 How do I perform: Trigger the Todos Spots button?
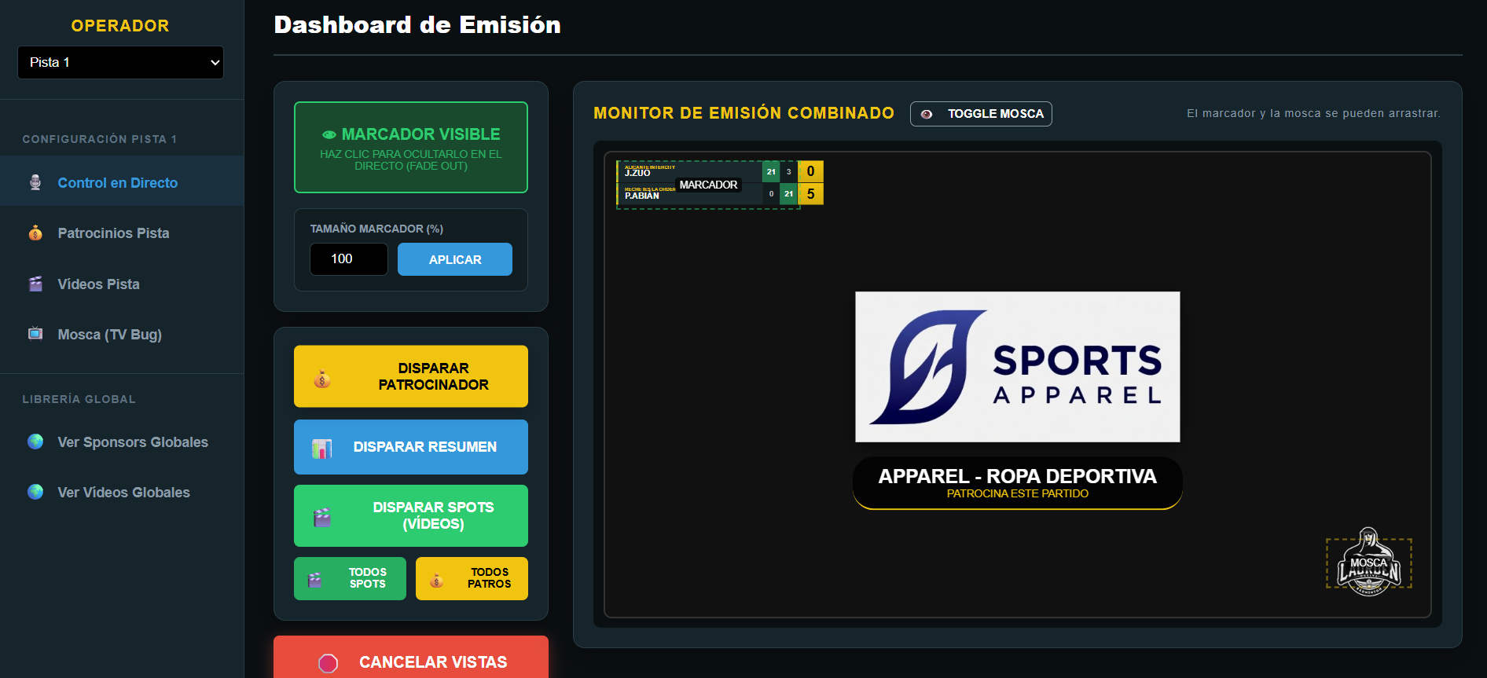(350, 578)
